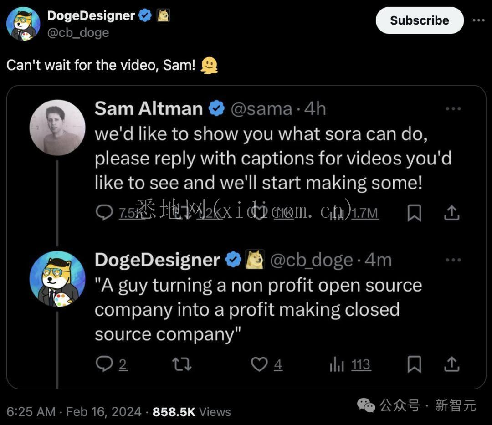View the 113 views analytics icon
The image size is (492, 425).
point(337,364)
